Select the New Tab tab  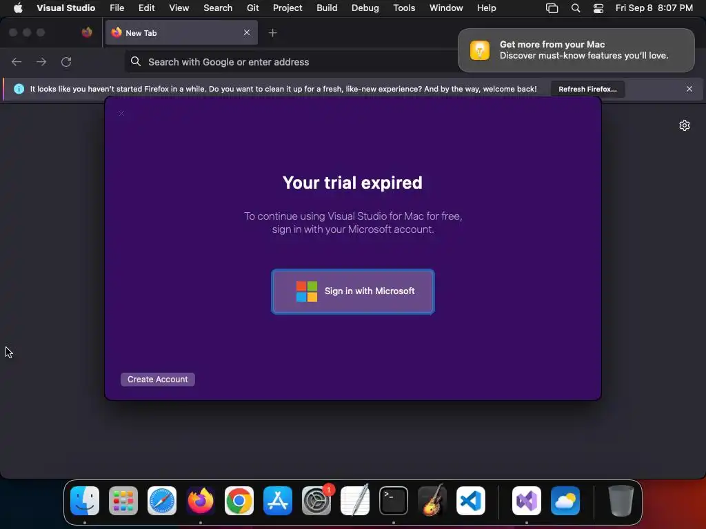coord(181,33)
